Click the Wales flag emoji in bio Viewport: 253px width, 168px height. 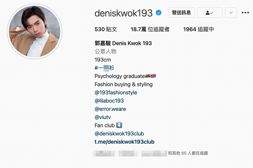point(148,76)
